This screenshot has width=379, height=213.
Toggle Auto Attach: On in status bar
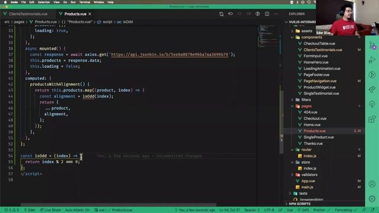click(78, 210)
